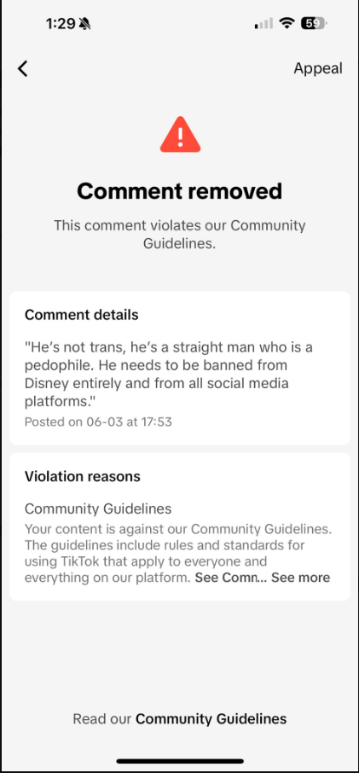Viewport: 359px width, 773px height.
Task: Open the truncated See Comm... link
Action: [231, 578]
